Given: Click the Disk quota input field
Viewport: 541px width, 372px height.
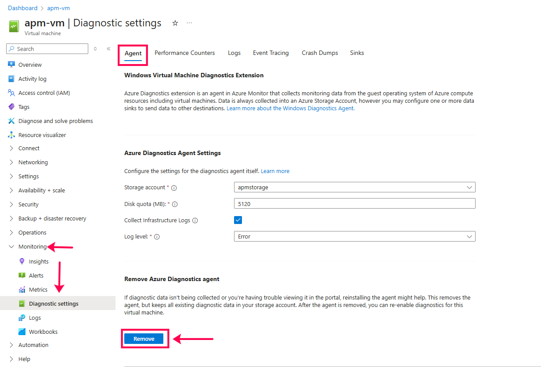Looking at the screenshot, I should 354,204.
